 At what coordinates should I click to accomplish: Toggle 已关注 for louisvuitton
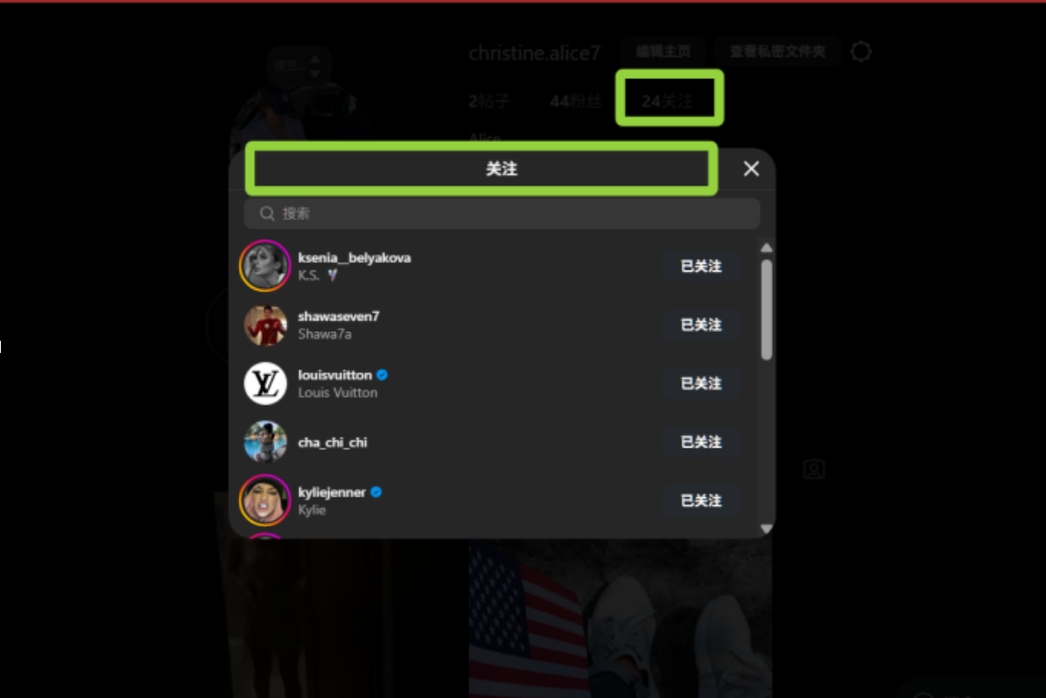[x=701, y=384]
